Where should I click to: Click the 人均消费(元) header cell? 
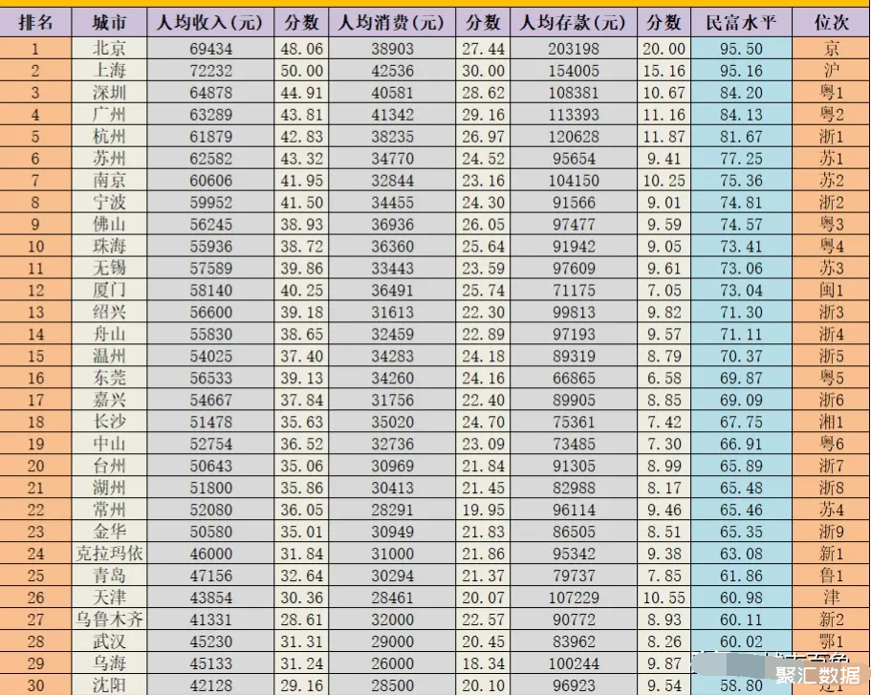[x=392, y=23]
